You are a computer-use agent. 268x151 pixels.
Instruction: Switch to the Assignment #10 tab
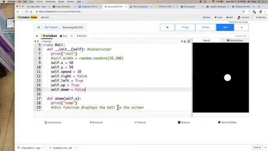[x=89, y=7]
